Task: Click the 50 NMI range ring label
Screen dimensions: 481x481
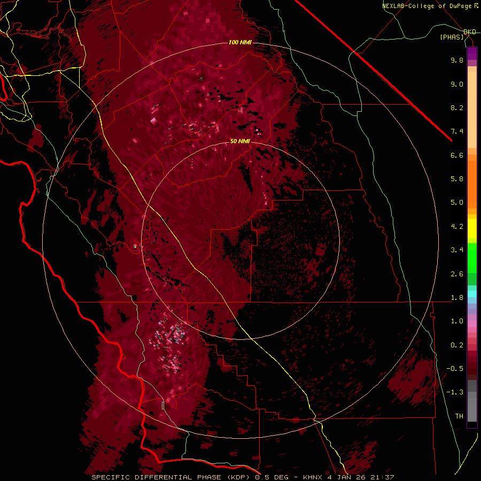Action: [240, 142]
